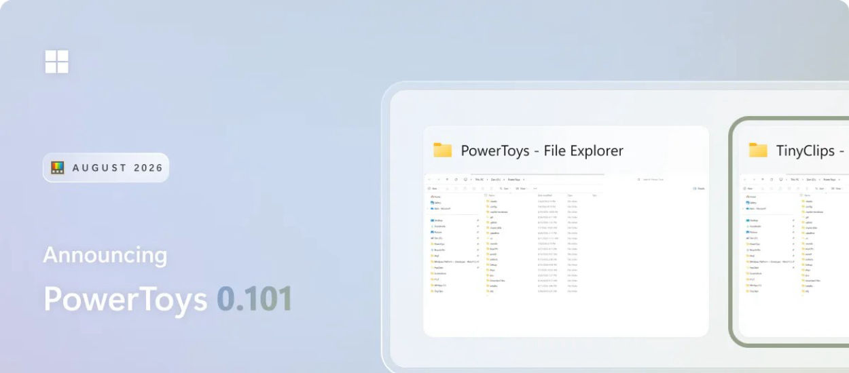
Task: Click the Windows logo icon
Action: click(x=57, y=62)
